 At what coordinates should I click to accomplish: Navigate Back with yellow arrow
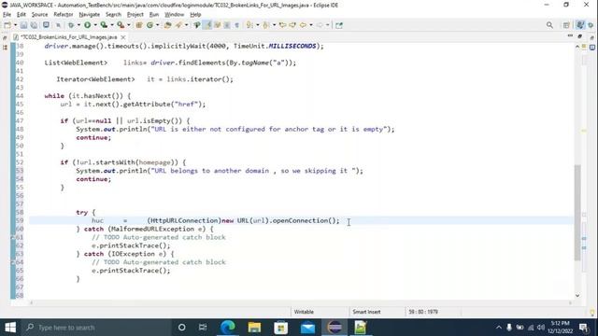[x=303, y=25]
